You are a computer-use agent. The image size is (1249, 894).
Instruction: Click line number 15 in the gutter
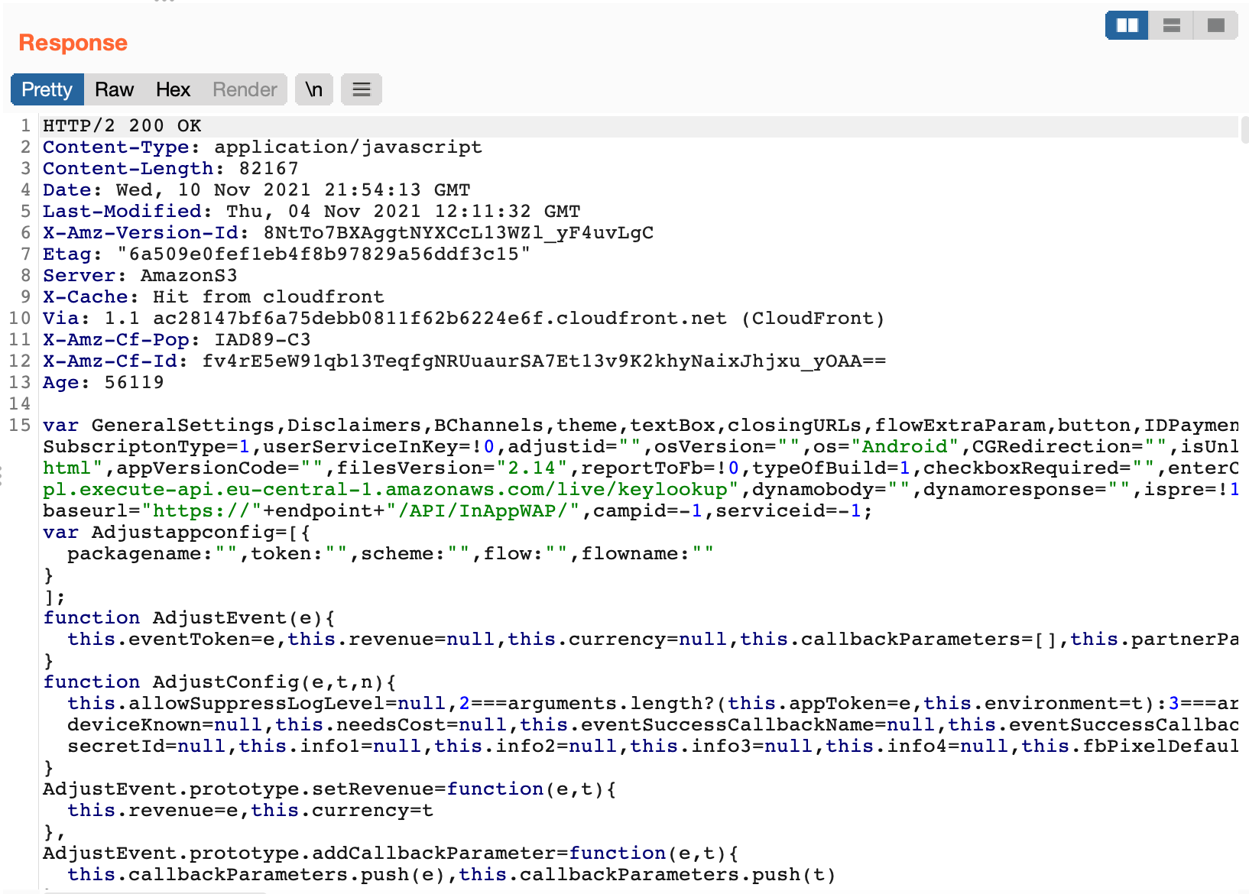click(x=20, y=425)
